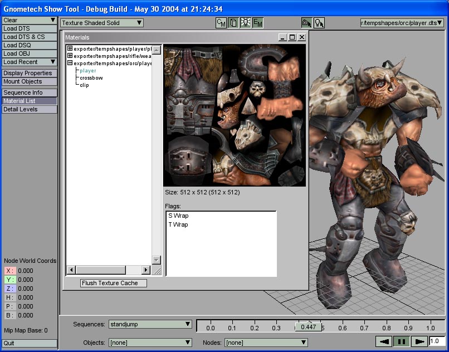
Task: Click the 0.2 mark on the timeline
Action: pyautogui.click(x=254, y=328)
